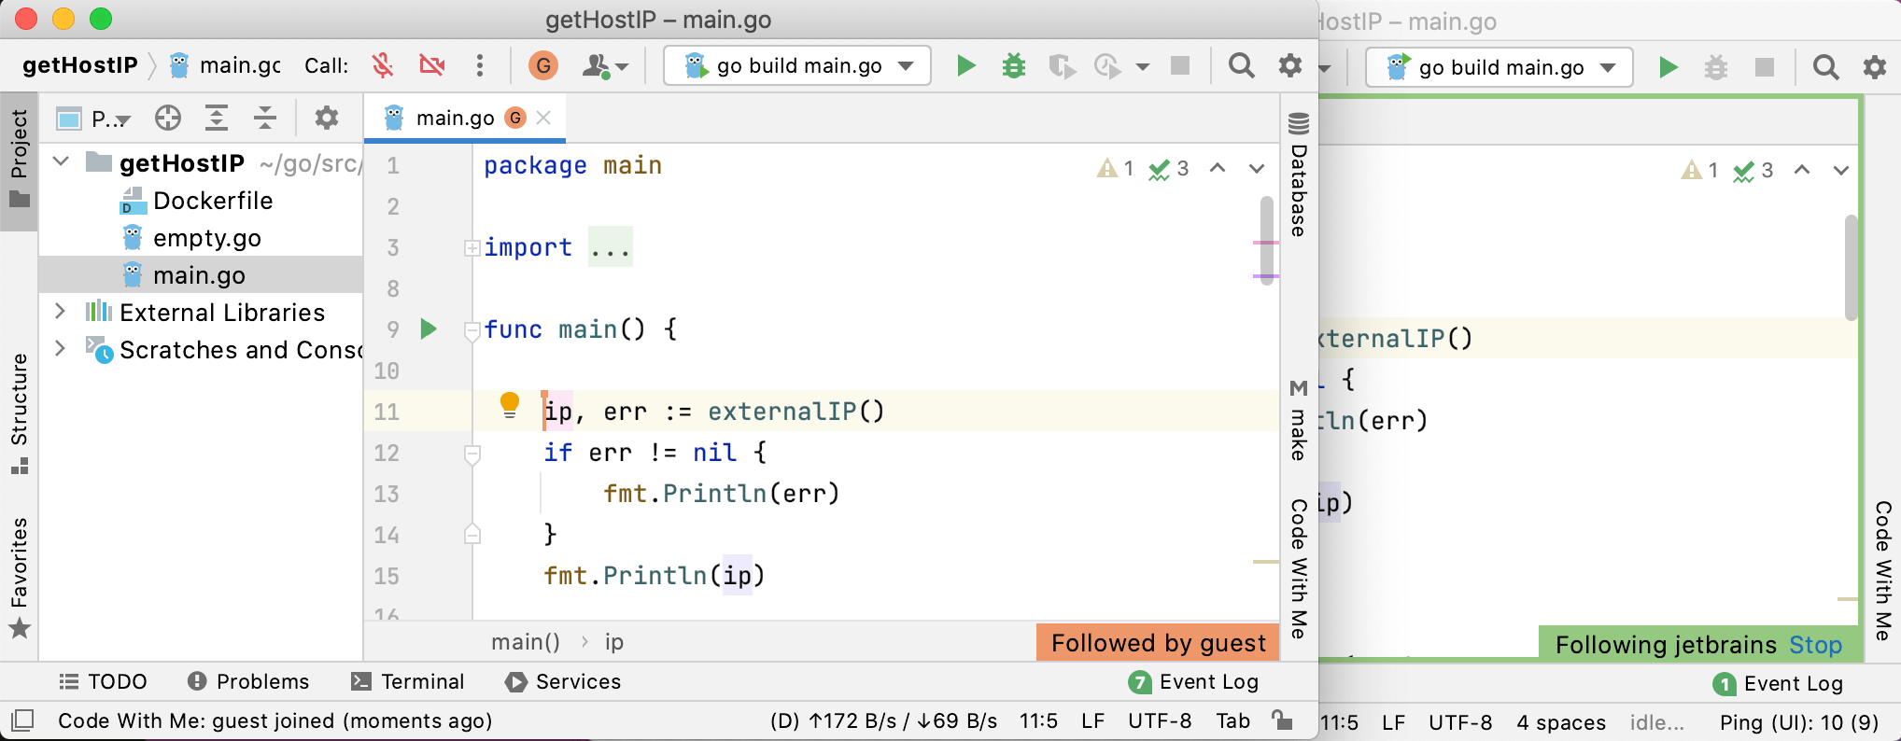Select Dockerfile in the project tree
This screenshot has height=741, width=1901.
[213, 201]
